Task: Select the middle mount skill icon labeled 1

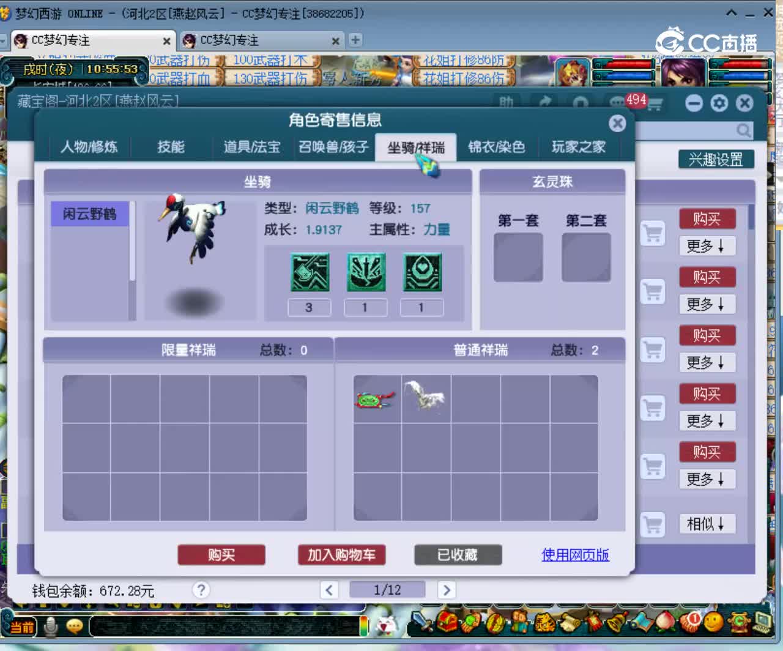Action: click(366, 272)
